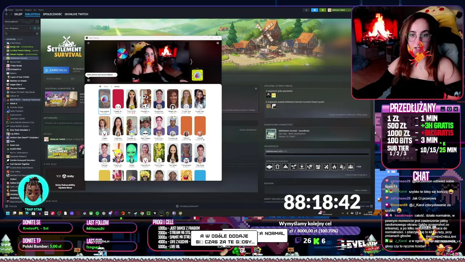Open the ISHINLIVE TWITCH profile tab
The width and height of the screenshot is (465, 262).
tap(76, 14)
